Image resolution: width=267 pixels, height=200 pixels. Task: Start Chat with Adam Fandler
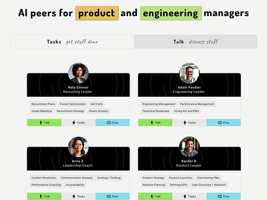(x=224, y=123)
